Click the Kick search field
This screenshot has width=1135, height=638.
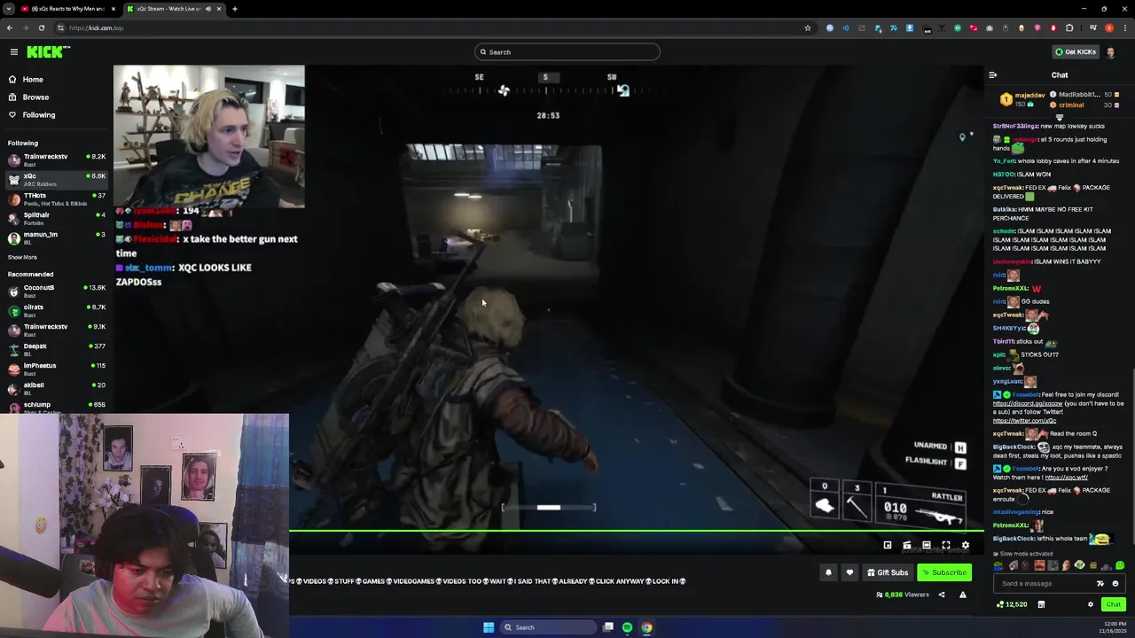[567, 52]
